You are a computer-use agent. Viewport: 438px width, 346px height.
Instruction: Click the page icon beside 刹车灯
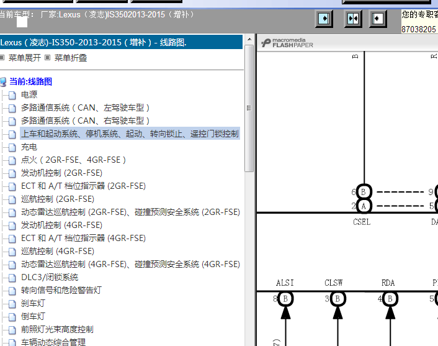pyautogui.click(x=12, y=304)
